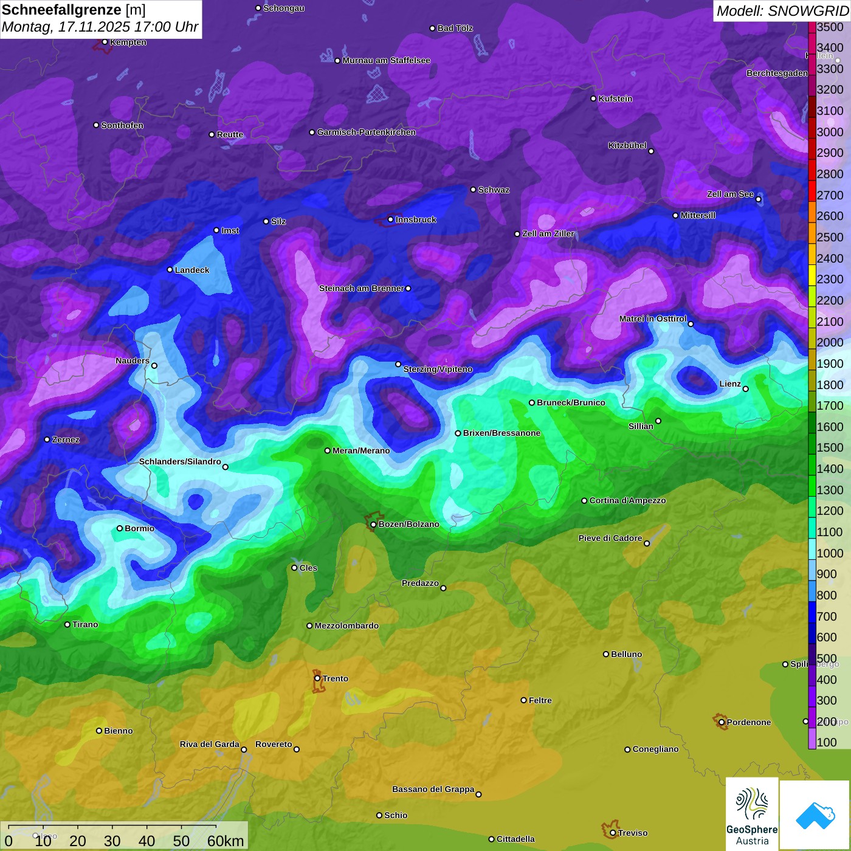The height and width of the screenshot is (851, 851).
Task: Click the Conegliano label
Action: click(x=655, y=749)
